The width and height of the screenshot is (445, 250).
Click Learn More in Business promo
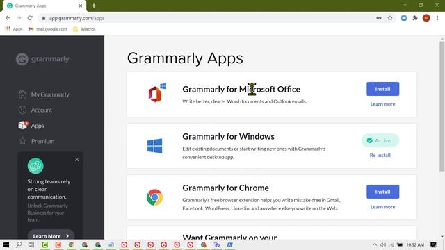(x=51, y=236)
